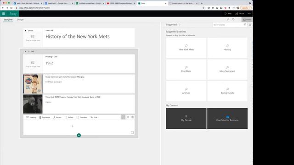
Task: Collapse the 1 - 1962 section triangle
Action: 26,51
